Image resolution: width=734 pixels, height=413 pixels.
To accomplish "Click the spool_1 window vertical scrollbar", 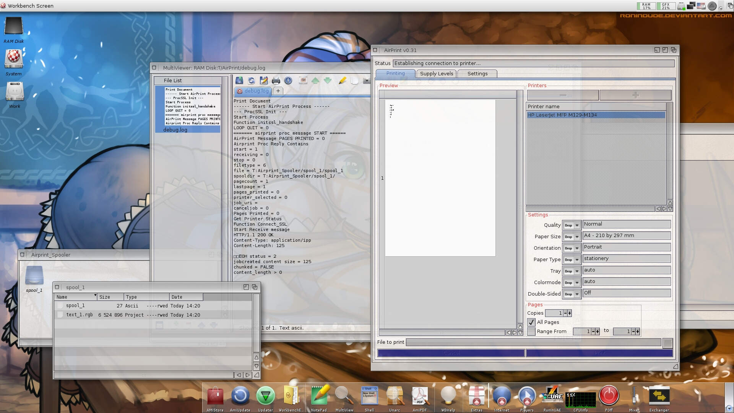I will 257,323.
